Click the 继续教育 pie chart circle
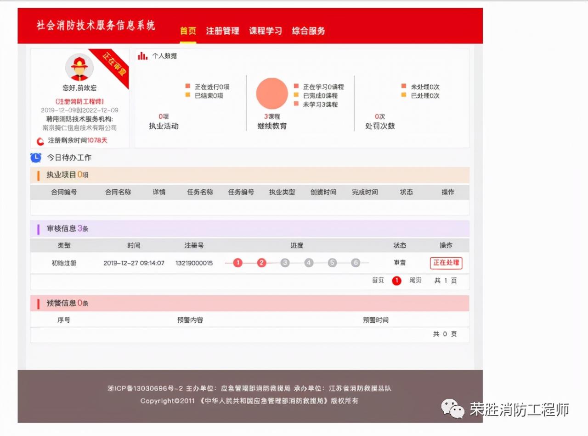The width and height of the screenshot is (588, 436). pyautogui.click(x=272, y=93)
